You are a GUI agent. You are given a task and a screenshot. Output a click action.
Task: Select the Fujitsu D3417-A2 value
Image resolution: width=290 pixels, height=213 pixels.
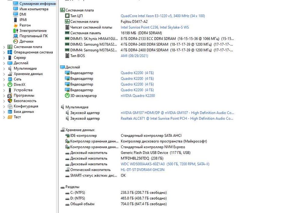point(134,22)
